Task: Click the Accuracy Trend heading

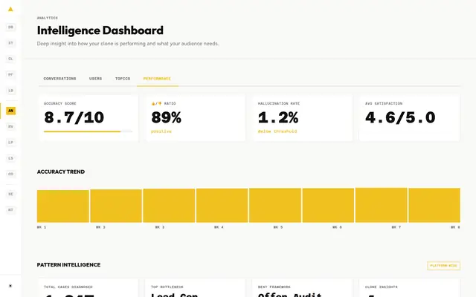Action: coord(61,172)
